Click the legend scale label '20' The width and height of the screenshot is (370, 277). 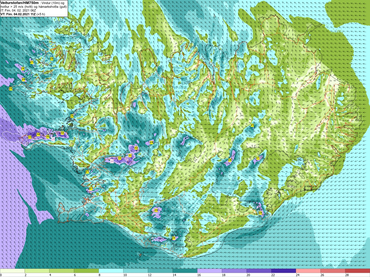[x=248, y=275]
